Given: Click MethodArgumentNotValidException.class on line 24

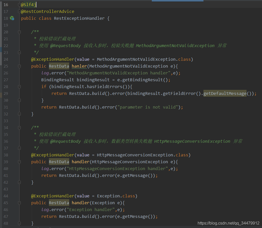Looking at the screenshot, I should (144, 59).
